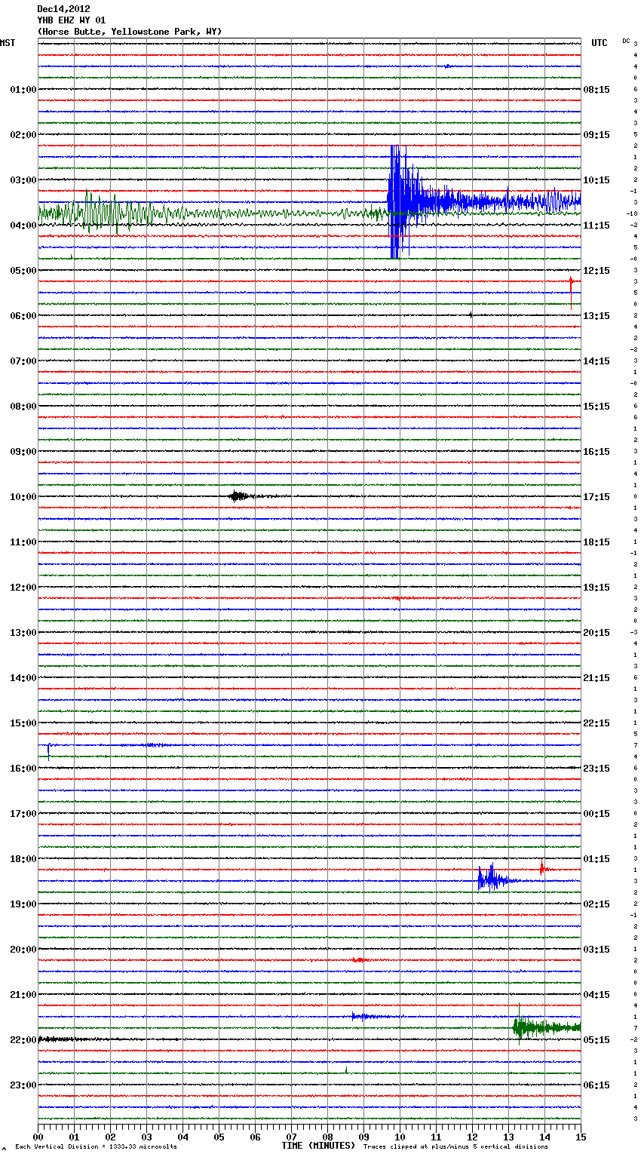
Task: Select the 05:00 MST time label
Action: click(x=23, y=271)
